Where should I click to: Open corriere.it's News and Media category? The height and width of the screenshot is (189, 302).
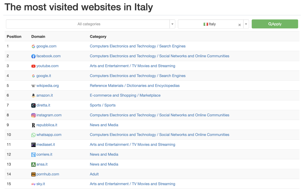(104, 155)
